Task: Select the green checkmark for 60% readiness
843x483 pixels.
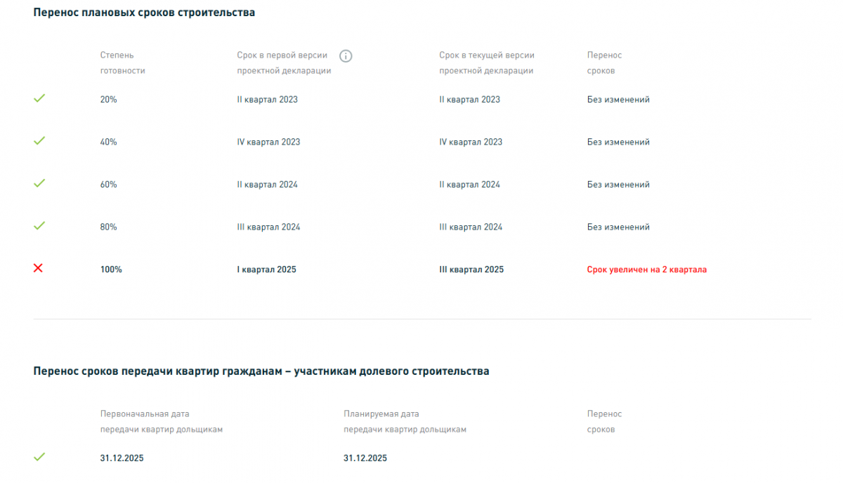Action: [39, 183]
